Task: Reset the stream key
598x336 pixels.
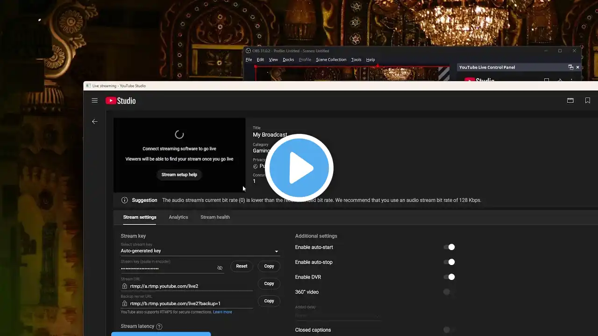Action: [242, 266]
